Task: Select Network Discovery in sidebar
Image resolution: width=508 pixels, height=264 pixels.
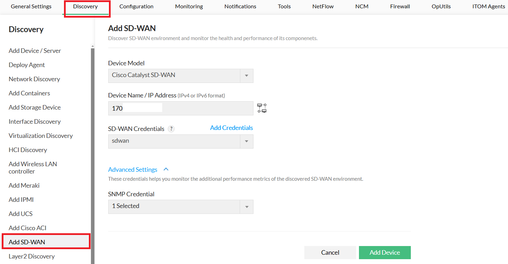Action: [34, 79]
